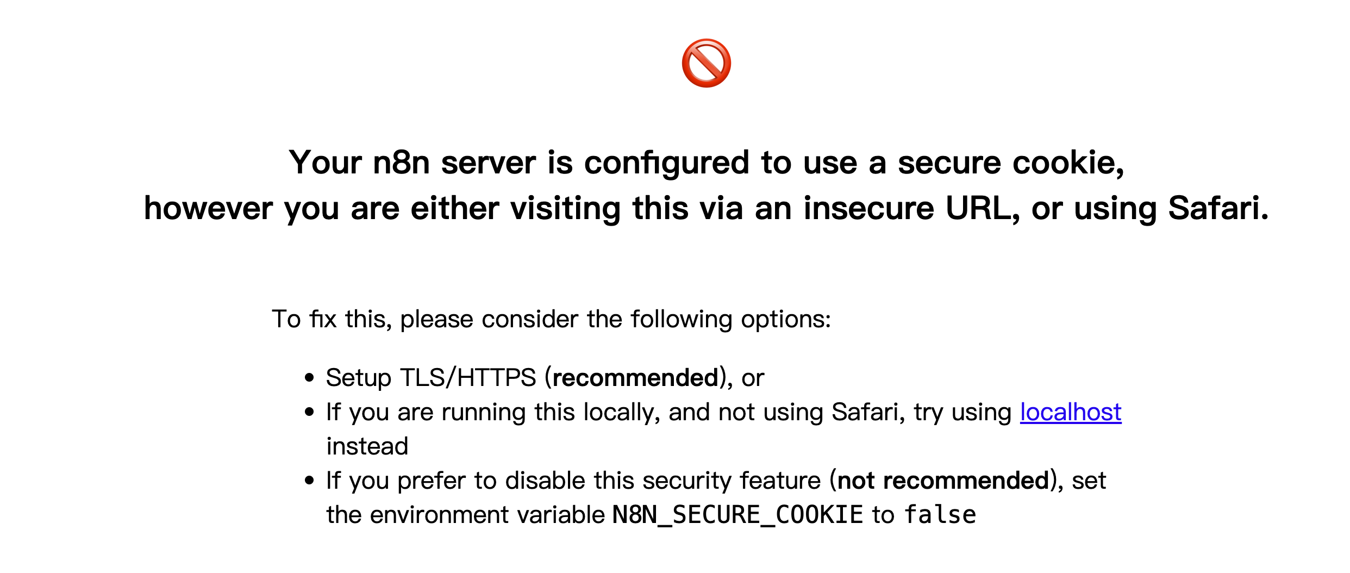Click the 'n8n' word in the heading
This screenshot has width=1350, height=573.
point(401,163)
